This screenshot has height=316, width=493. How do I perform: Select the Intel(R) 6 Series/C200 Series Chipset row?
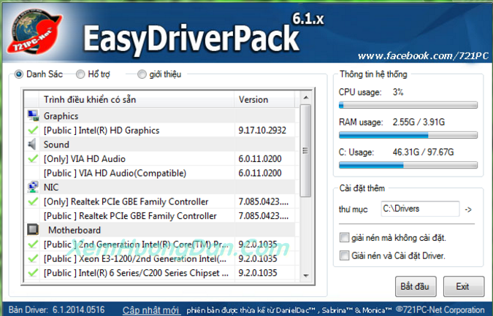[160, 273]
